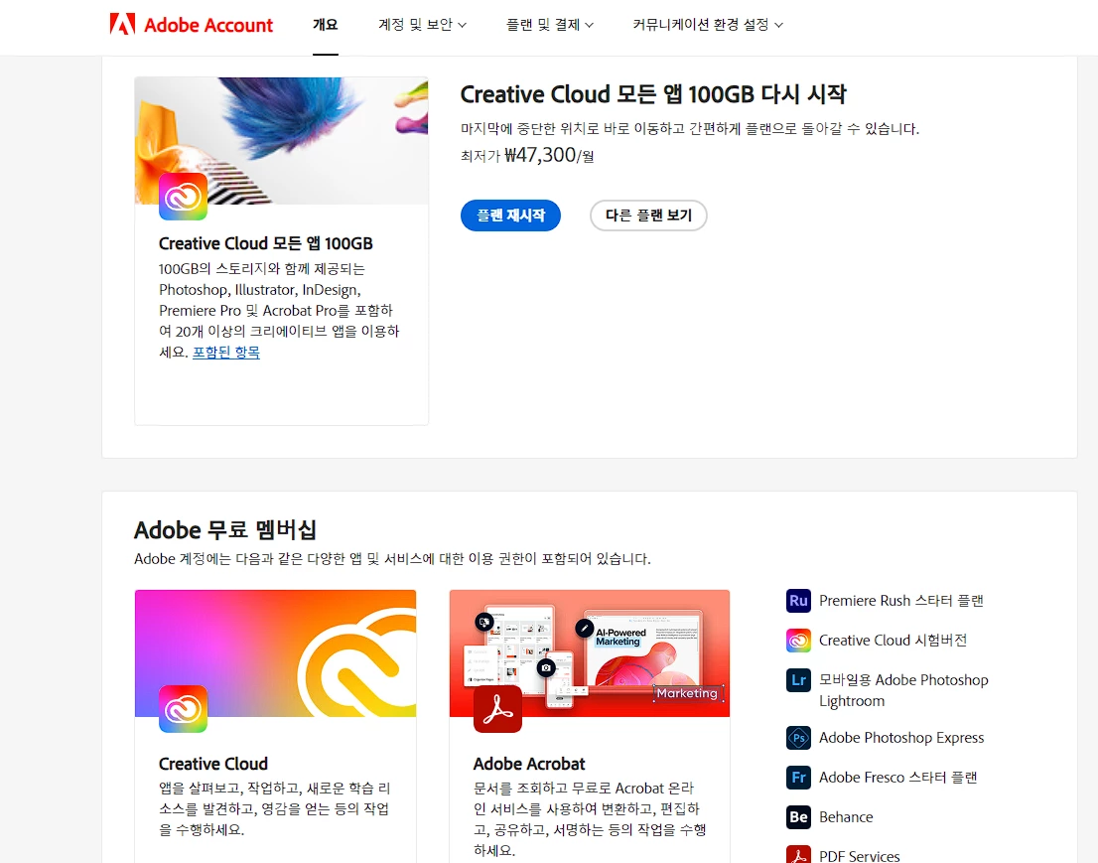Click card title Creative Cloud 모든 앱 100GB

265,243
